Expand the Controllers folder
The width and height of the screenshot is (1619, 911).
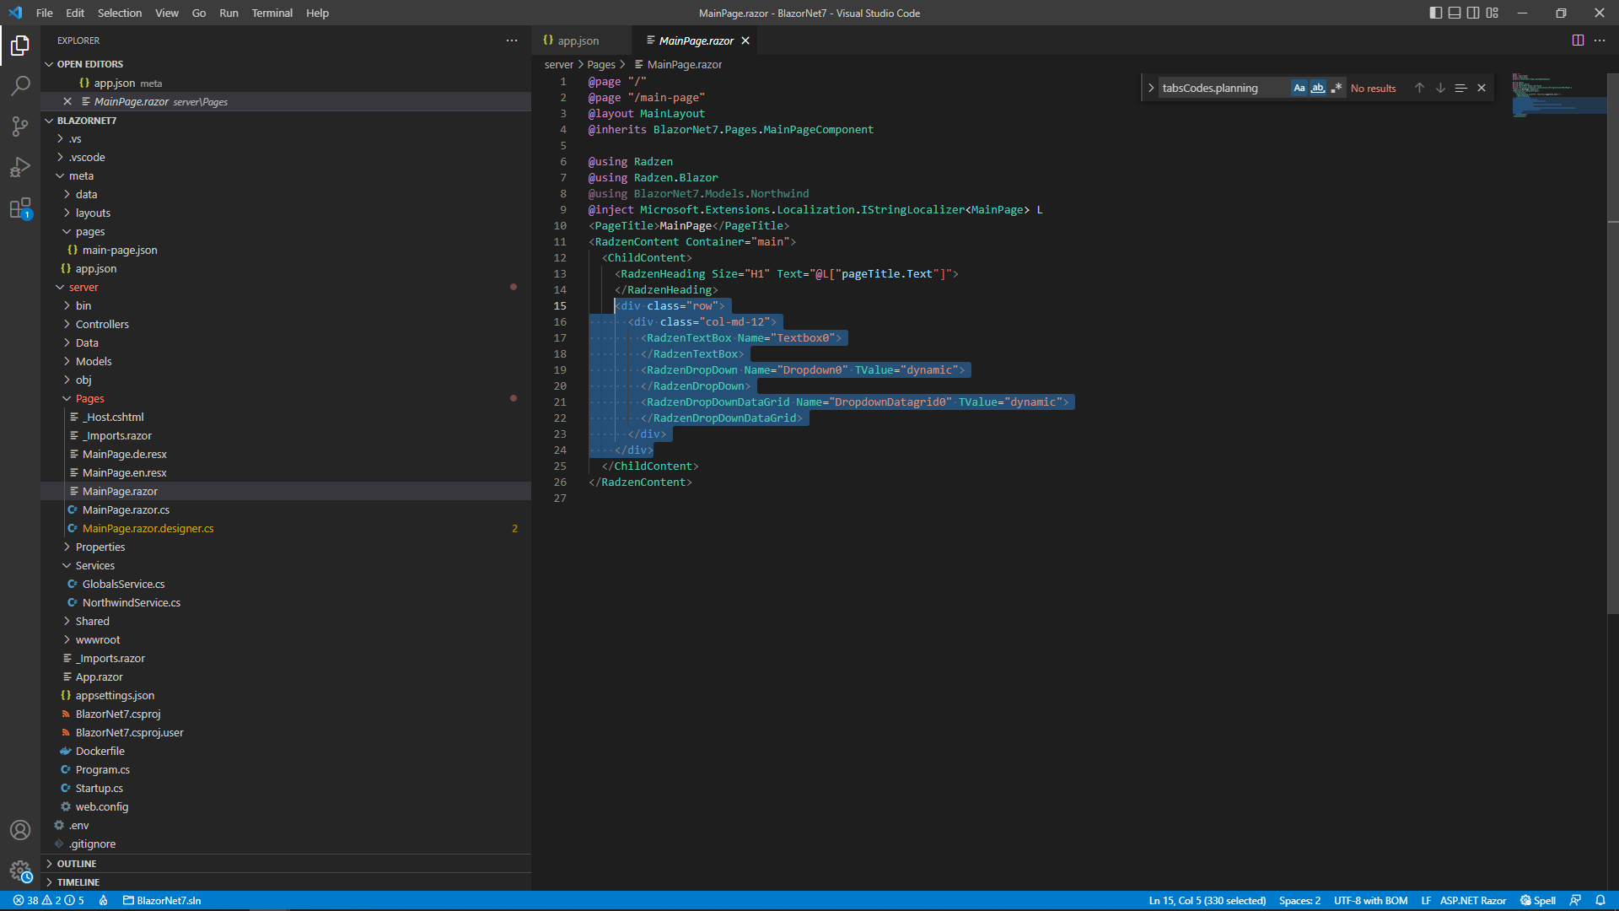pyautogui.click(x=105, y=324)
